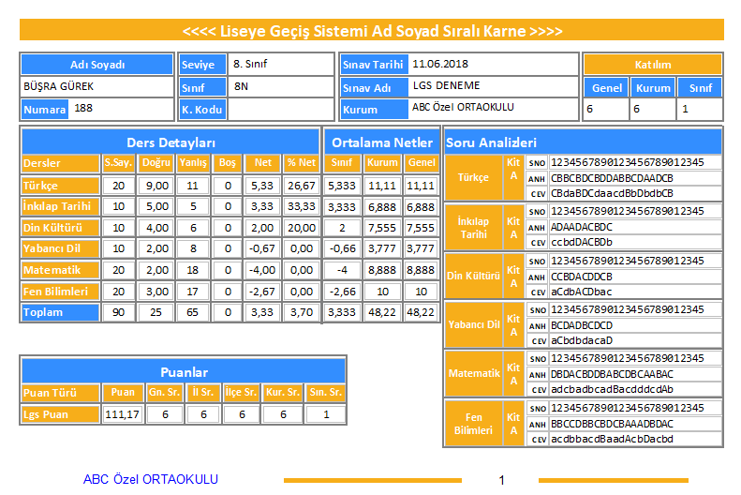Click the 'Gn. Sr.' column header
This screenshot has height=495, width=741.
point(165,393)
